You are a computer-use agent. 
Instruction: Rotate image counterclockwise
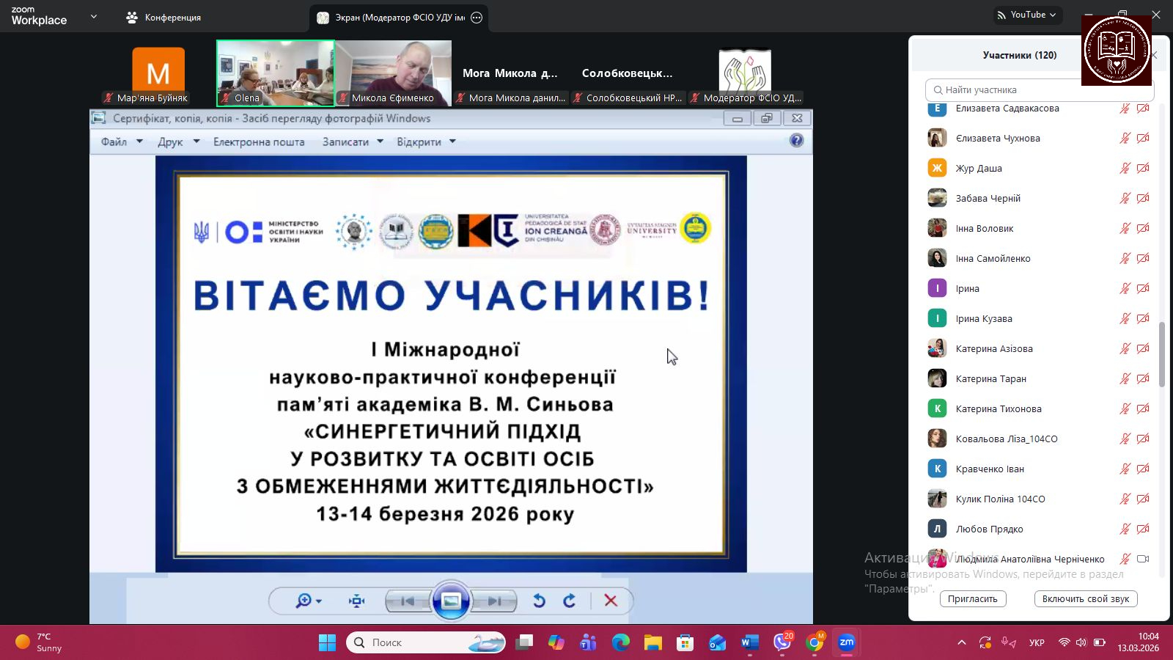(539, 601)
